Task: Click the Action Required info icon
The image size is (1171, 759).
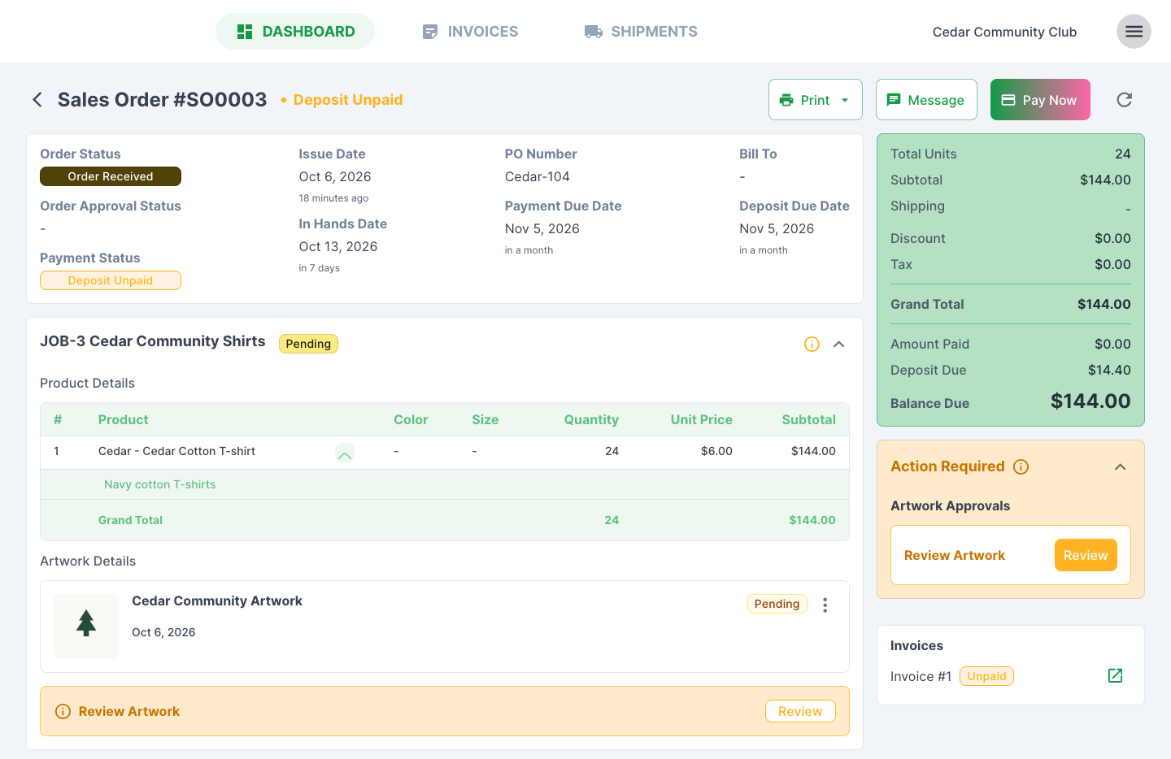Action: pos(1021,467)
